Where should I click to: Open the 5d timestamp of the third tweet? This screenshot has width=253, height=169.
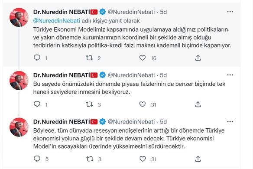click(x=163, y=122)
